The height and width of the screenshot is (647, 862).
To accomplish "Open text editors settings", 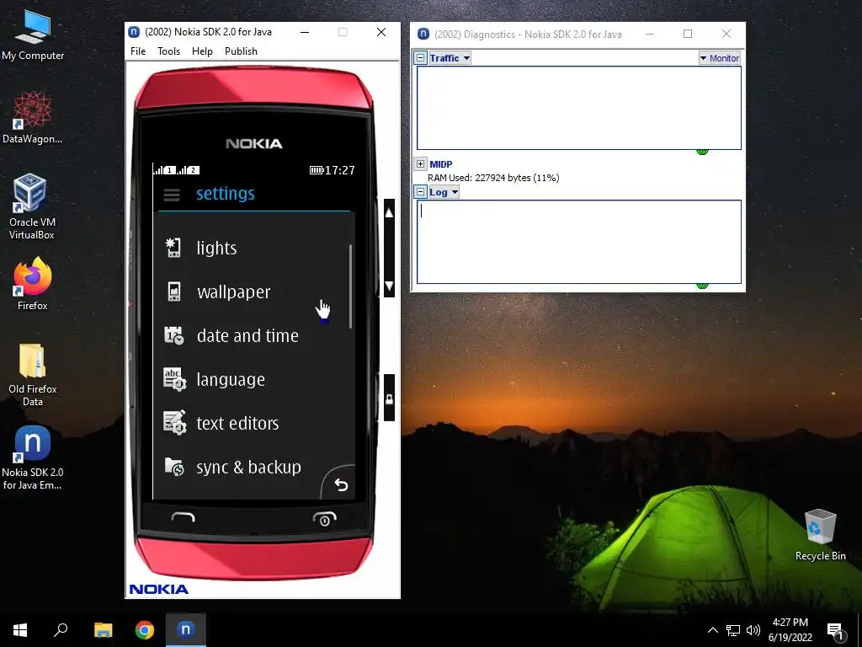I will [x=253, y=423].
